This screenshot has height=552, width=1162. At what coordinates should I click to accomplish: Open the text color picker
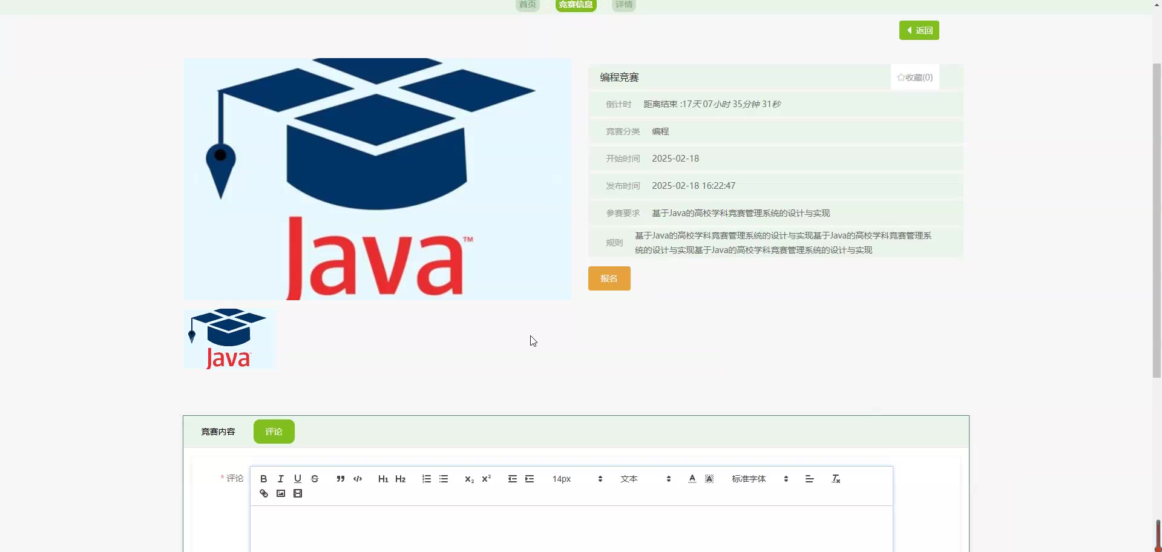pos(692,479)
